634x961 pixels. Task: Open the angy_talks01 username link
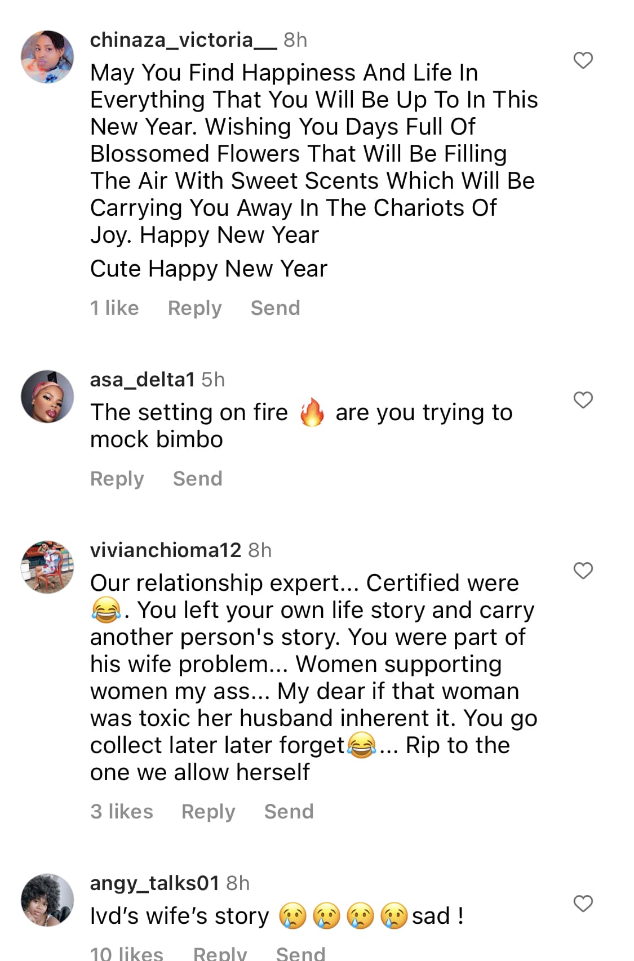point(154,883)
